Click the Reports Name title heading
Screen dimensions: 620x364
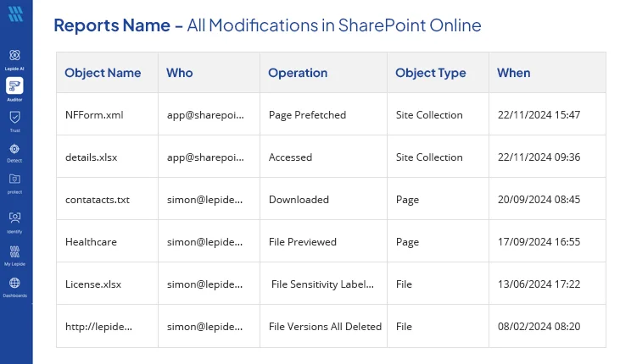coord(267,25)
